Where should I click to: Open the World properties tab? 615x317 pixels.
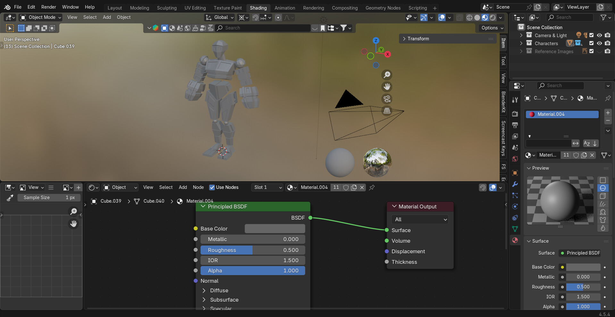[x=515, y=159]
